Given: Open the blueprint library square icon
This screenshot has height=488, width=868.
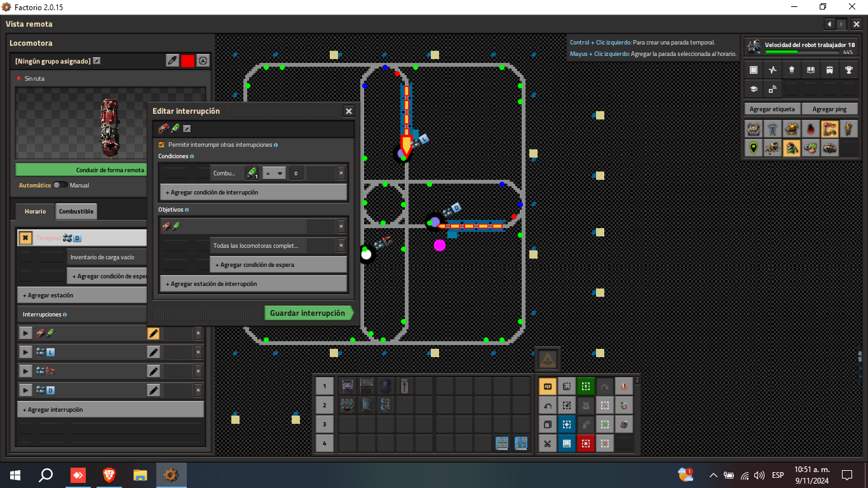Looking at the screenshot, I should click(754, 70).
